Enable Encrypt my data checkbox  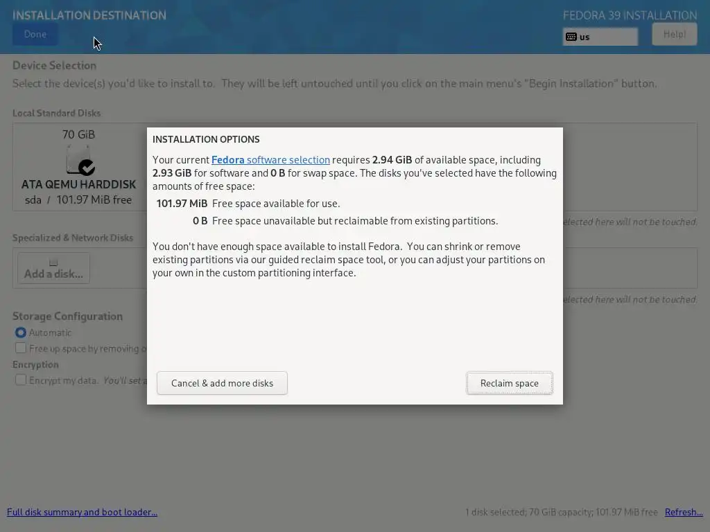(x=20, y=380)
